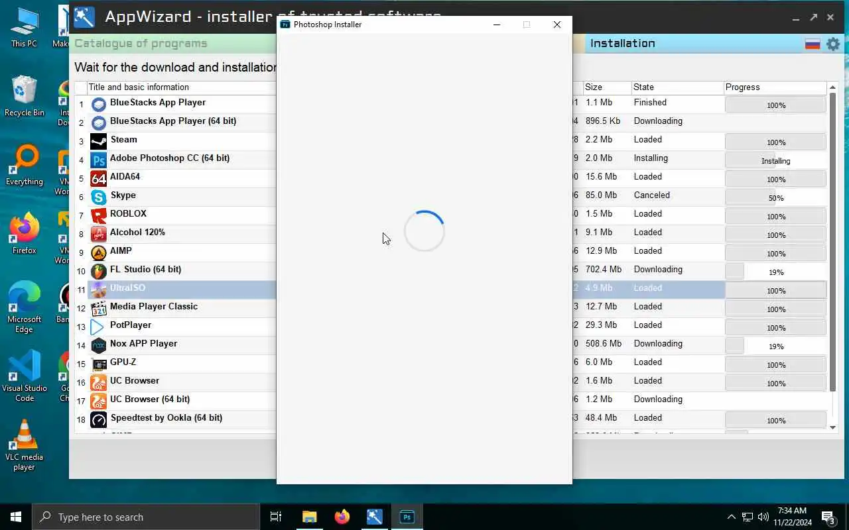The image size is (849, 530).
Task: Select the Steam row title
Action: coord(123,140)
